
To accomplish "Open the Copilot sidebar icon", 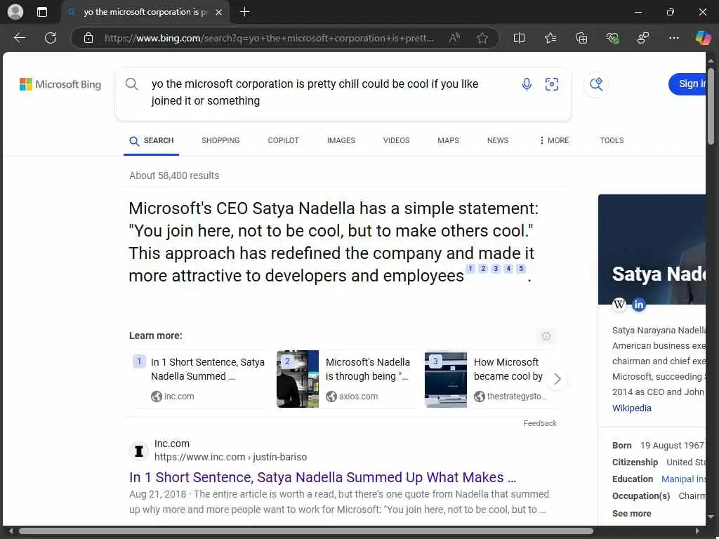I will coord(703,38).
